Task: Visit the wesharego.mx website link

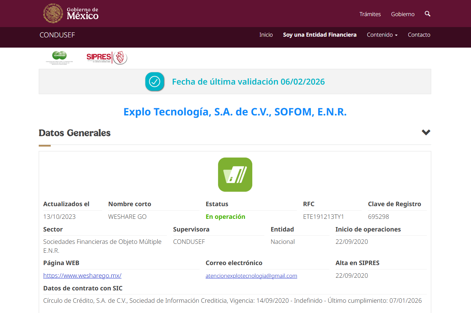Action: (x=82, y=276)
